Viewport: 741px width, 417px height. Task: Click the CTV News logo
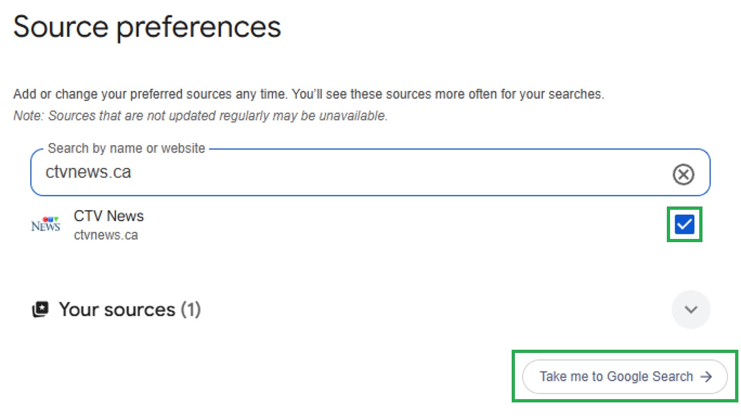click(46, 224)
